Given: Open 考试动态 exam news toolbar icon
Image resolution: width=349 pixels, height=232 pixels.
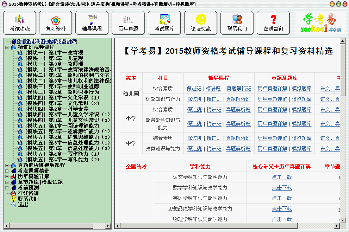Looking at the screenshot, I should coord(20,23).
